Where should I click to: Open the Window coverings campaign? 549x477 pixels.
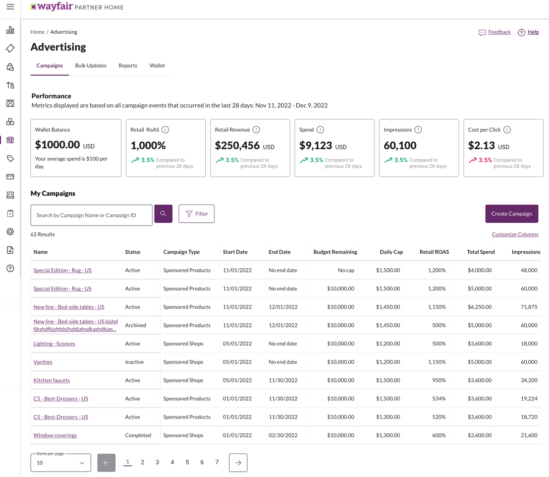[55, 435]
